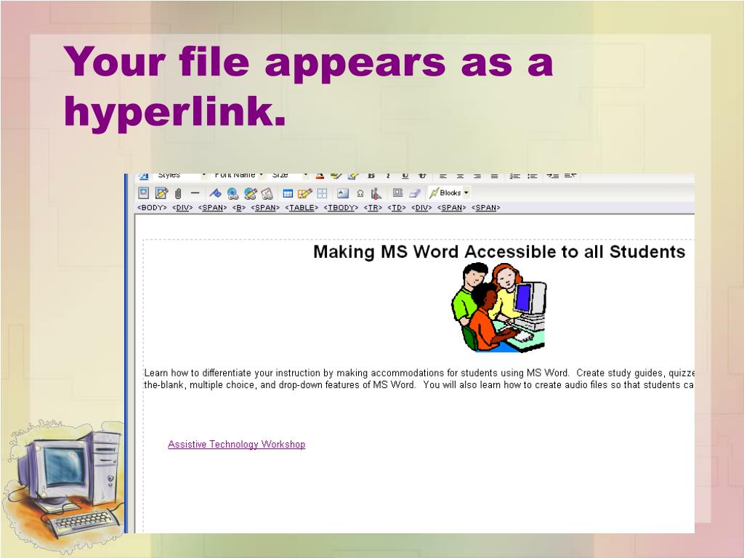744x558 pixels.
Task: Click the eraser remove-formatting icon
Action: click(415, 193)
